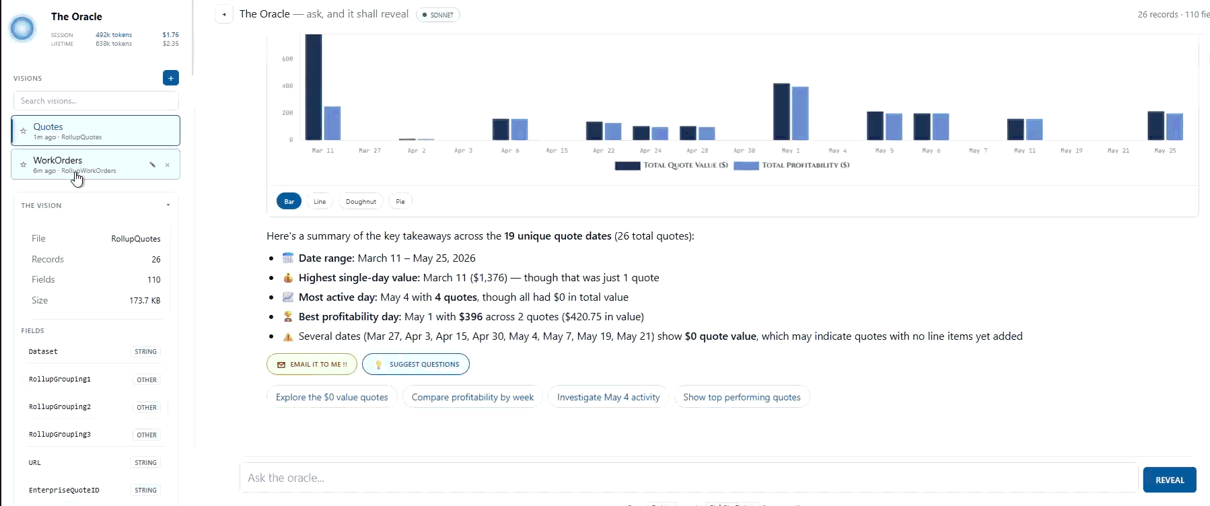Click the STRING type badge for Dataset
Screen dimensions: 1210x506
[145, 352]
